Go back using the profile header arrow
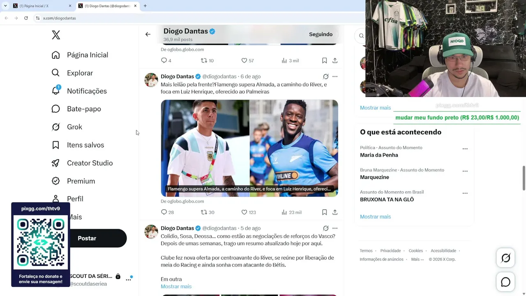526x296 pixels. tap(148, 35)
